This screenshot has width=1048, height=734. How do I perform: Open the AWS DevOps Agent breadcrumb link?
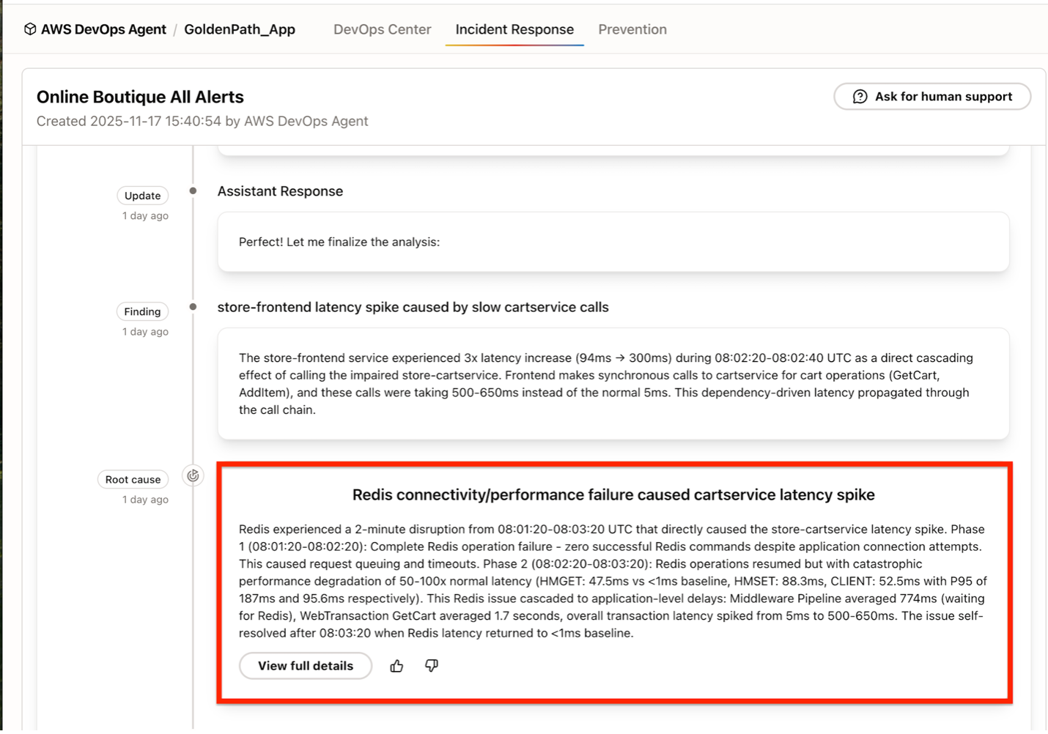(x=103, y=29)
